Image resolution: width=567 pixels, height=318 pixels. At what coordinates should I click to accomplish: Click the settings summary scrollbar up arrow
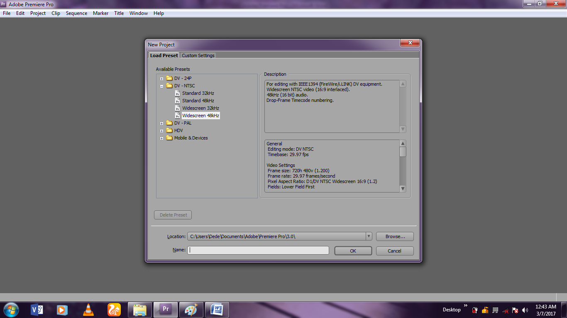(403, 143)
